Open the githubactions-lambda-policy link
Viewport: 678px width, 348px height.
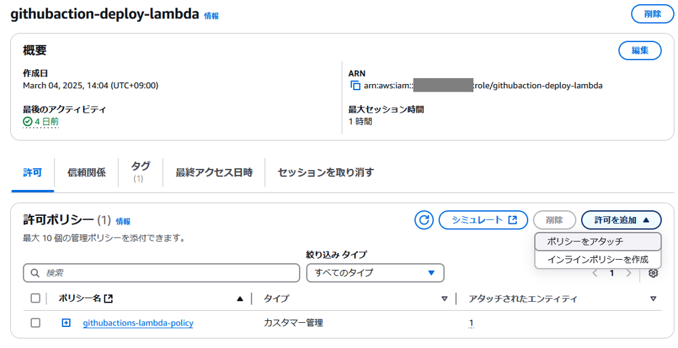(x=138, y=323)
